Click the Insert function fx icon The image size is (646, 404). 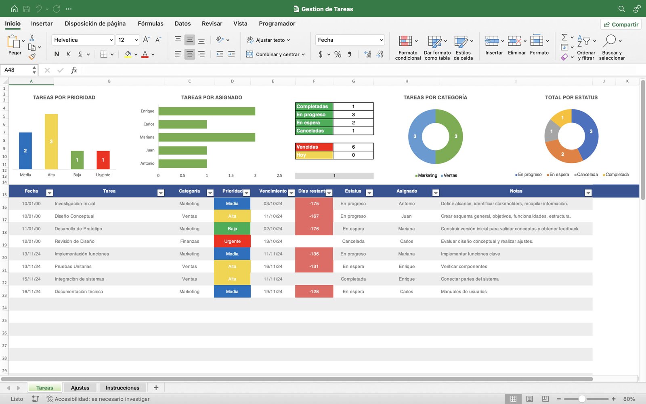click(74, 70)
